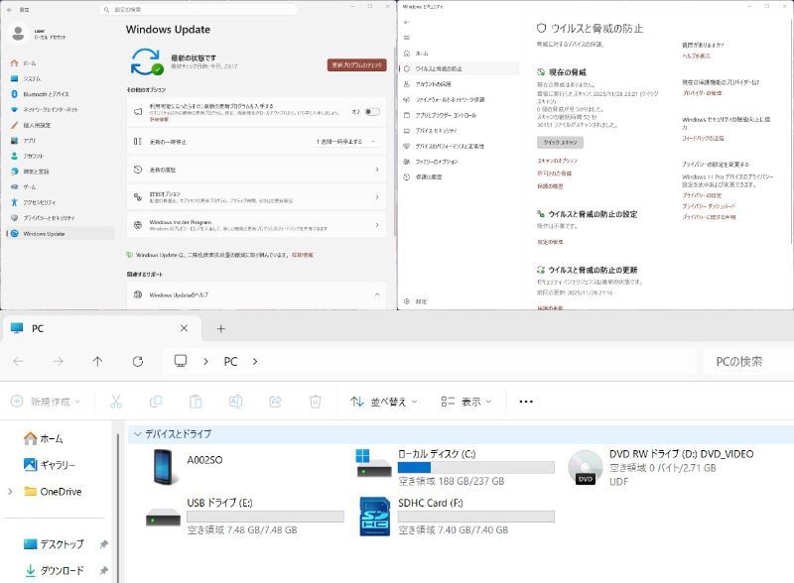
Task: Click the check for updates red button
Action: (x=357, y=64)
